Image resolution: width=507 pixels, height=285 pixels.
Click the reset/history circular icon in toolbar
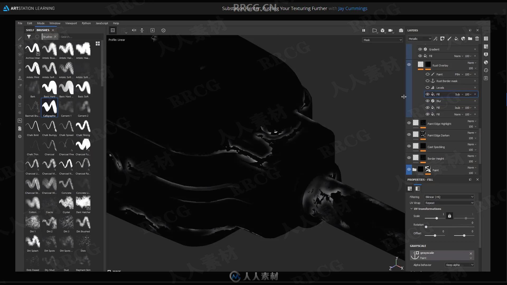(x=163, y=30)
